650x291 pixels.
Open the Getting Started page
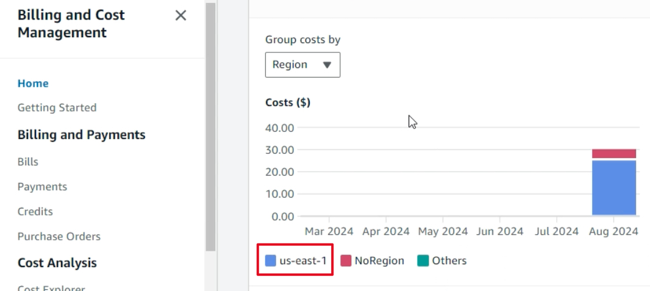tap(57, 108)
